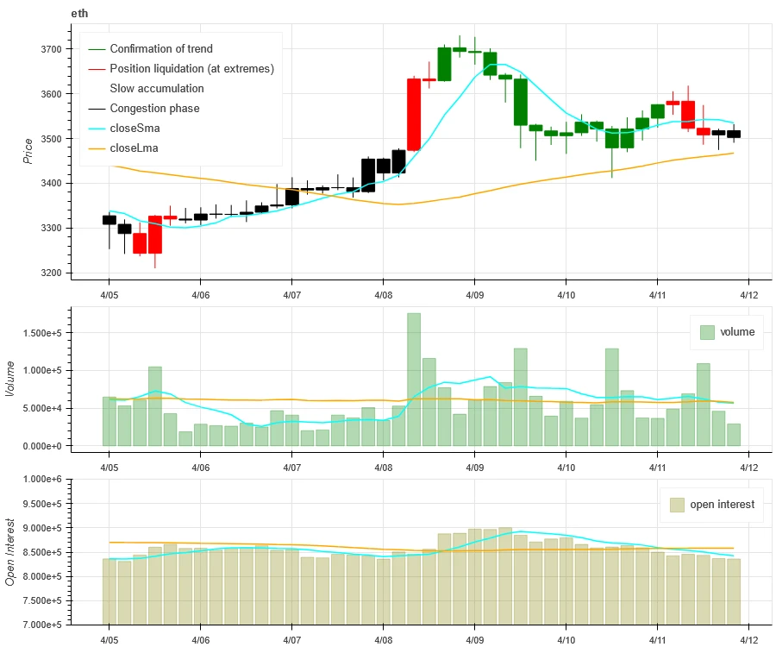Screen dimensions: 776x647
Task: Click the tallest volume bar
Action: point(414,380)
